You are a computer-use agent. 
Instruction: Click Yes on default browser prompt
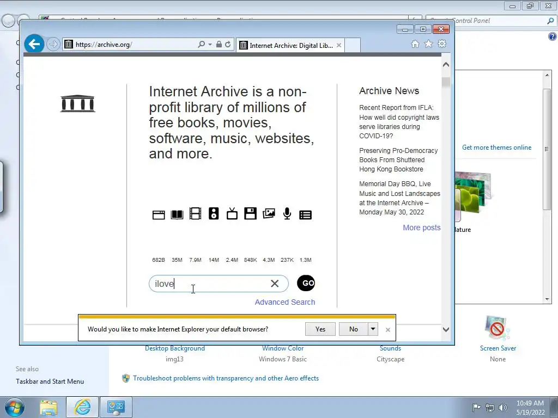pyautogui.click(x=320, y=329)
